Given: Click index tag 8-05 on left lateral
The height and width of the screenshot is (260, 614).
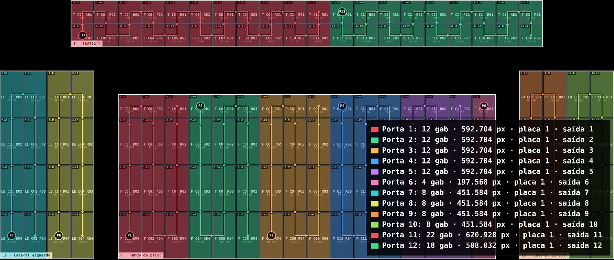Looking at the screenshot, I should point(75,73).
